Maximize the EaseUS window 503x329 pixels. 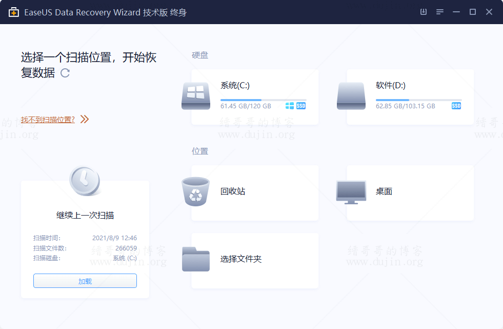tap(473, 12)
